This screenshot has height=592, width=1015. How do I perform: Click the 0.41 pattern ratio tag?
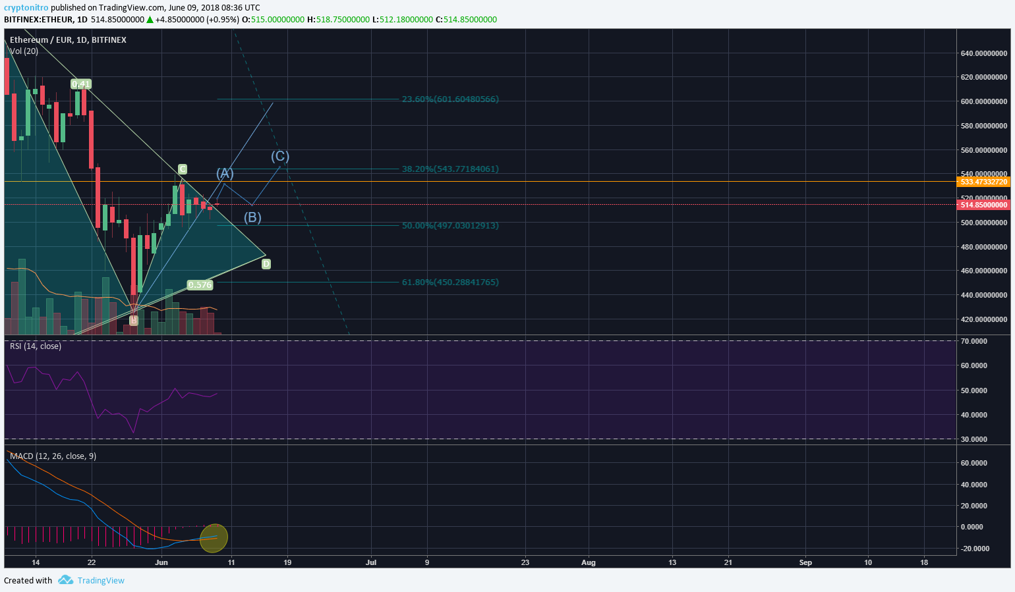click(x=81, y=84)
